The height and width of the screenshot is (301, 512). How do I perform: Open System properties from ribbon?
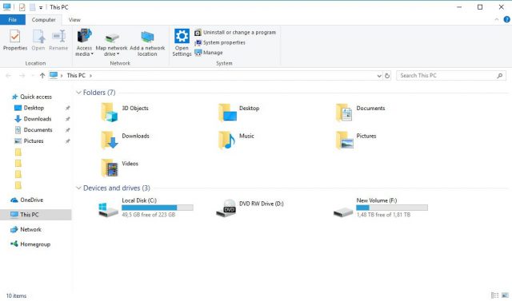point(220,42)
